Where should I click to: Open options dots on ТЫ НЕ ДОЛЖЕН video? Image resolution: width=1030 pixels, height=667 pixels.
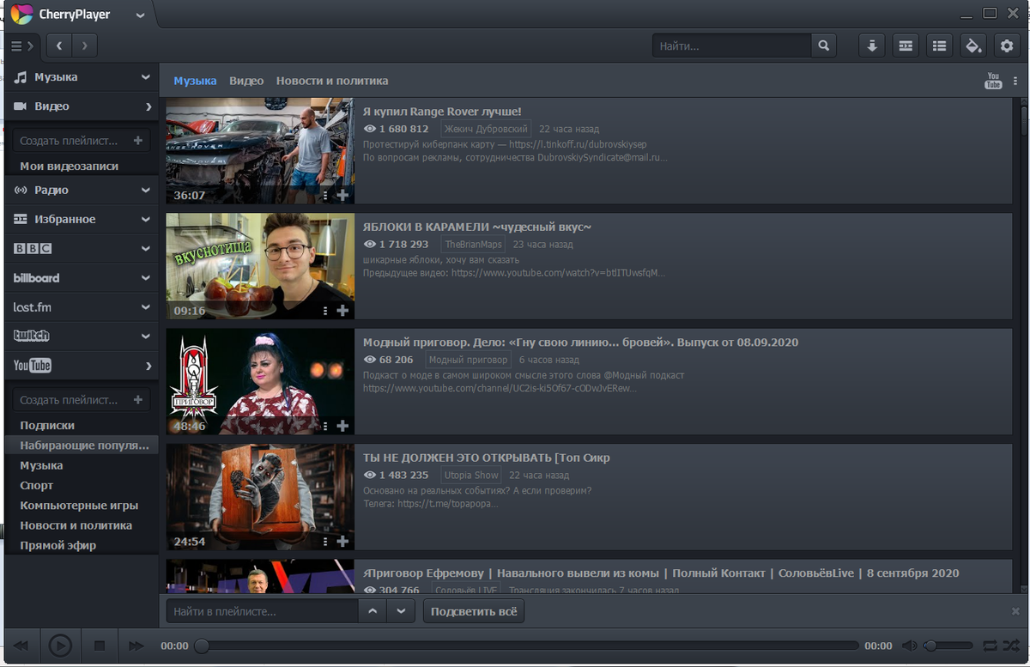325,542
